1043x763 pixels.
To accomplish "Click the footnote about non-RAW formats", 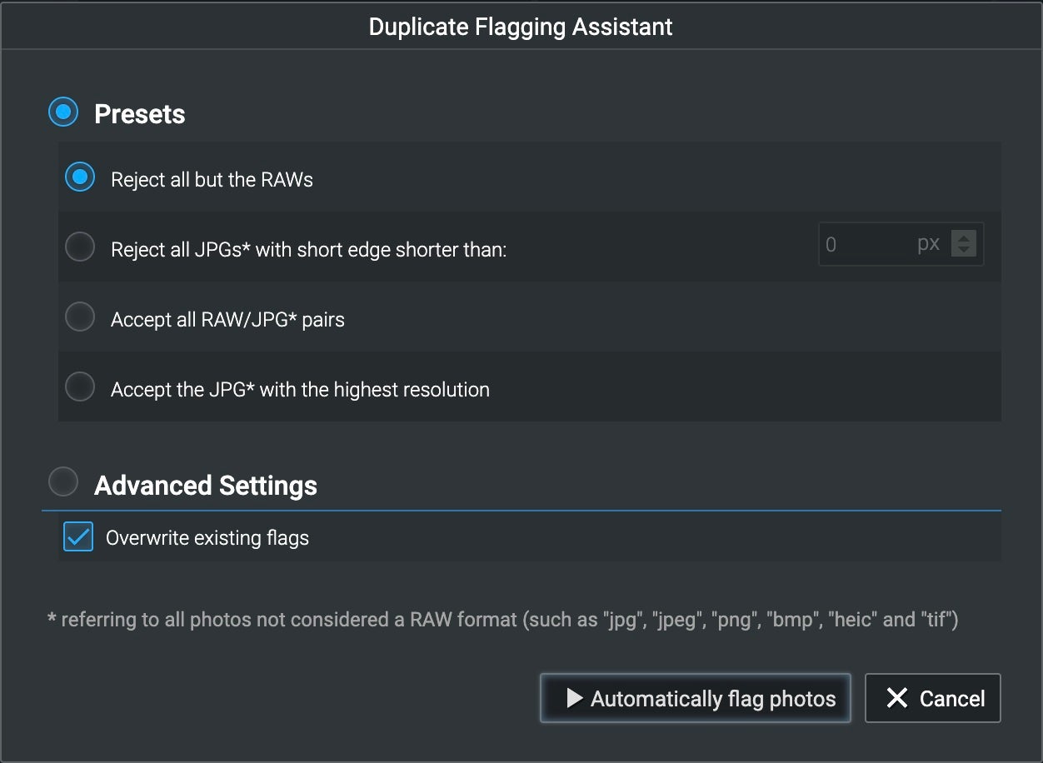I will pos(503,620).
